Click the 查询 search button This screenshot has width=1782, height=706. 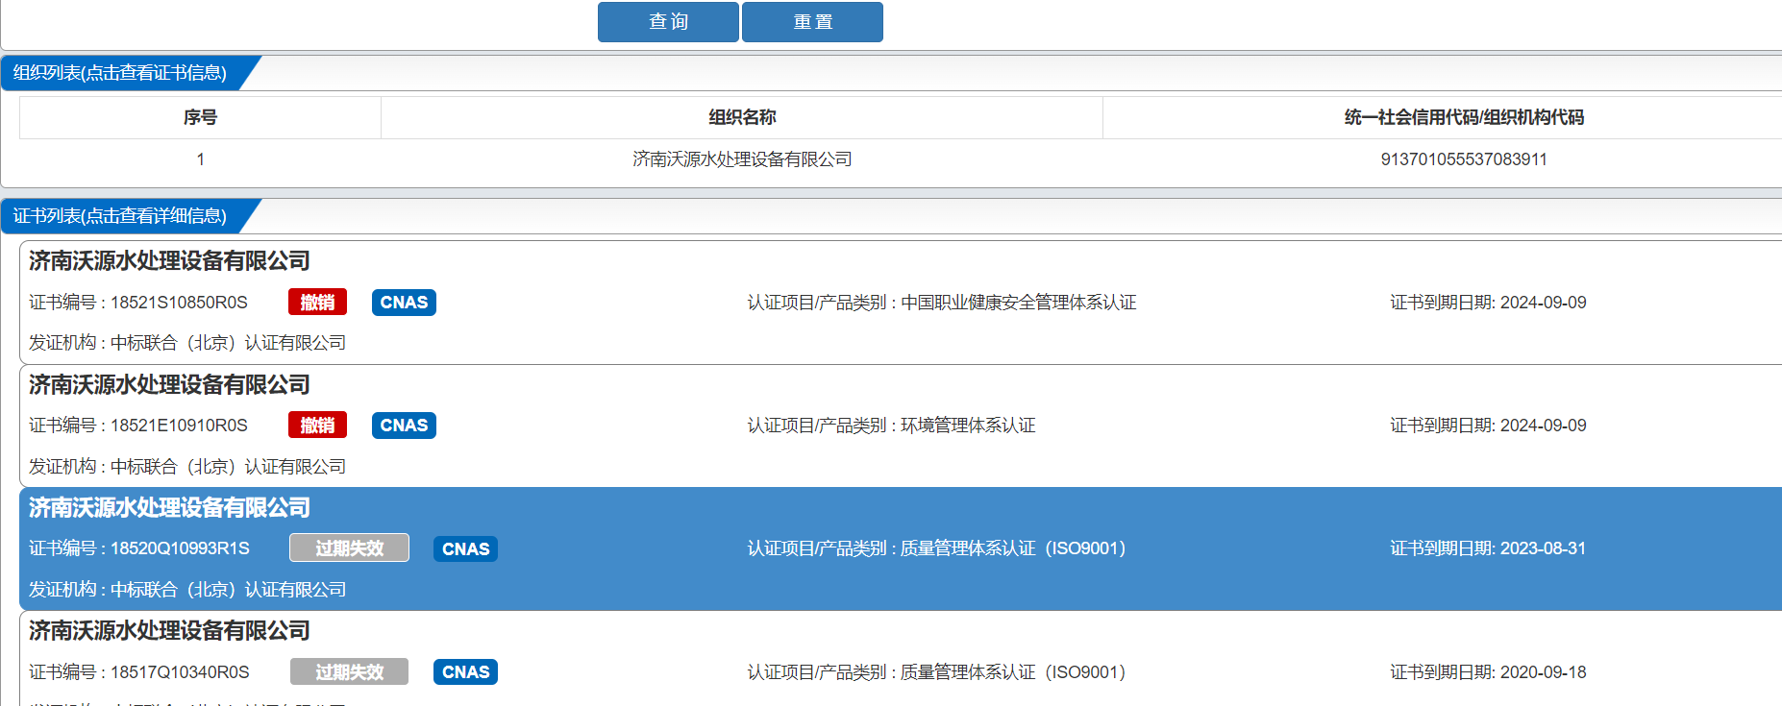click(668, 22)
